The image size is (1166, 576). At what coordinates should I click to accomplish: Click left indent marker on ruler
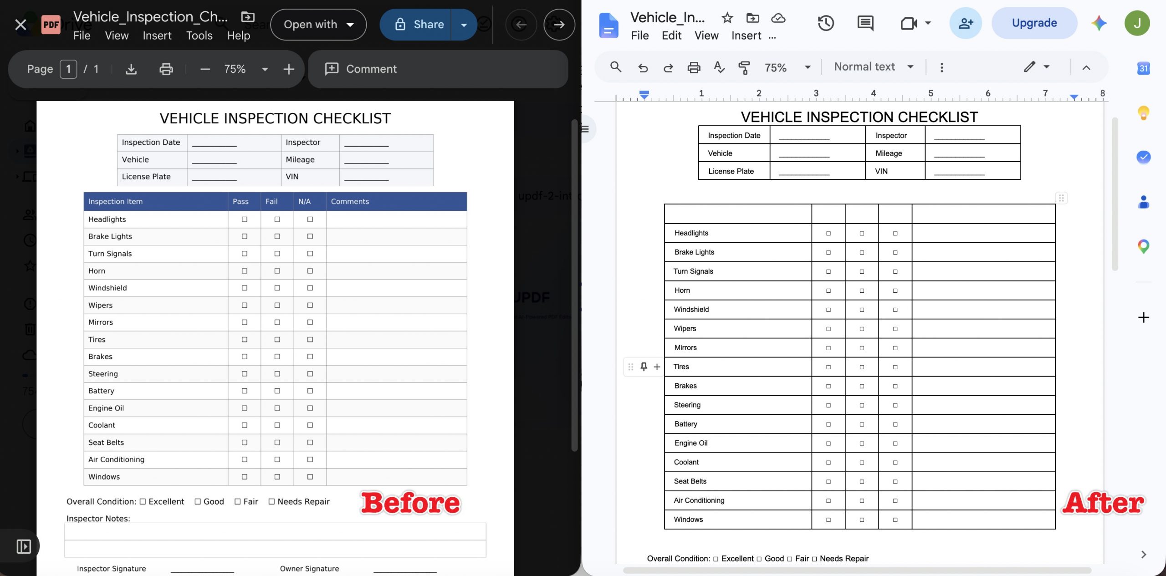pyautogui.click(x=644, y=95)
